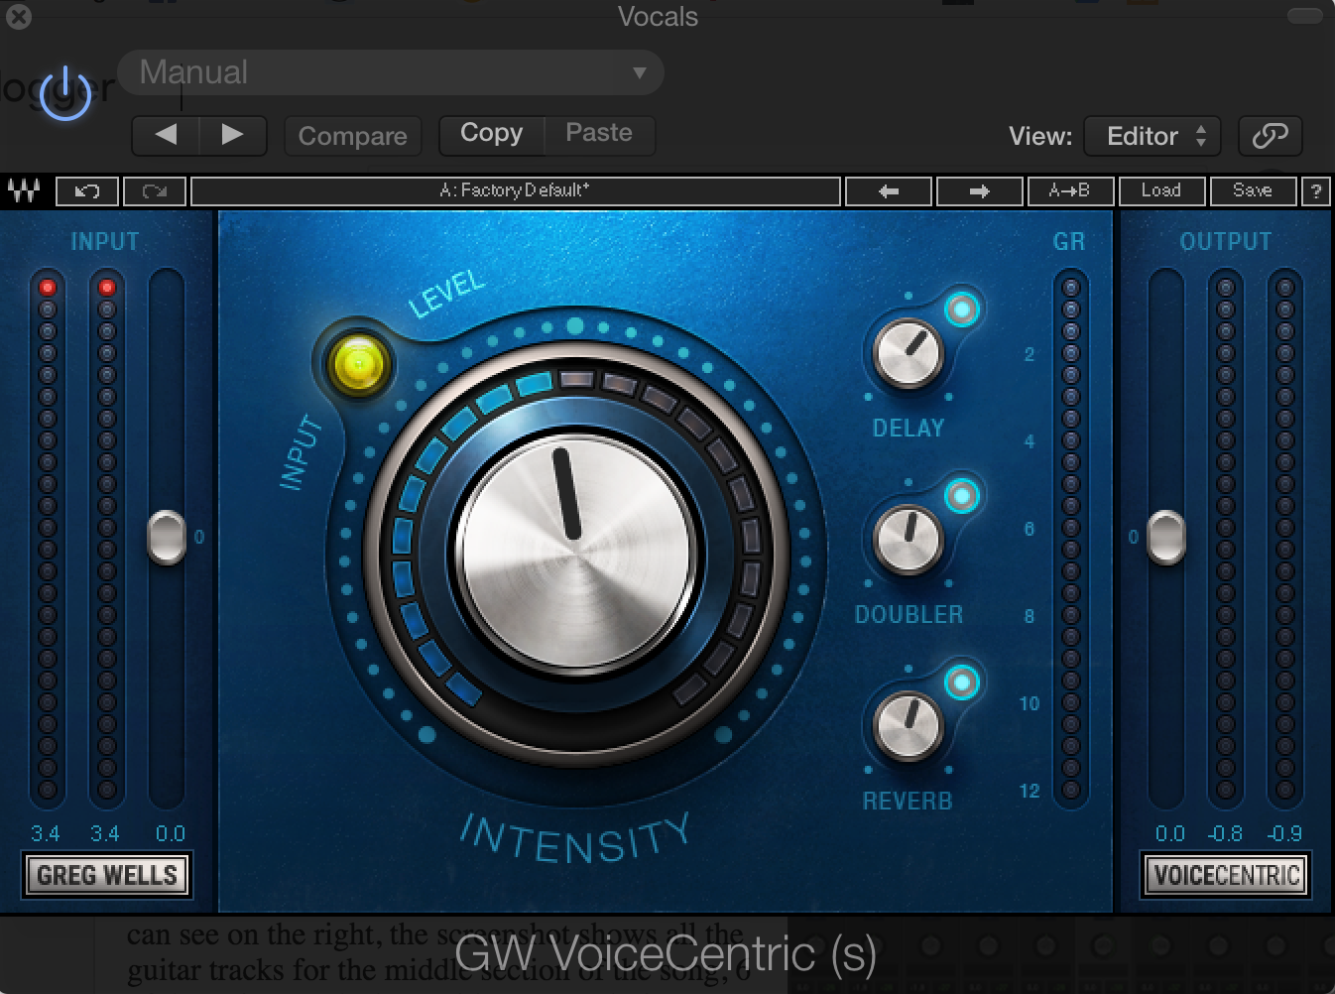The height and width of the screenshot is (994, 1335).
Task: Click the Compare button
Action: [x=353, y=136]
